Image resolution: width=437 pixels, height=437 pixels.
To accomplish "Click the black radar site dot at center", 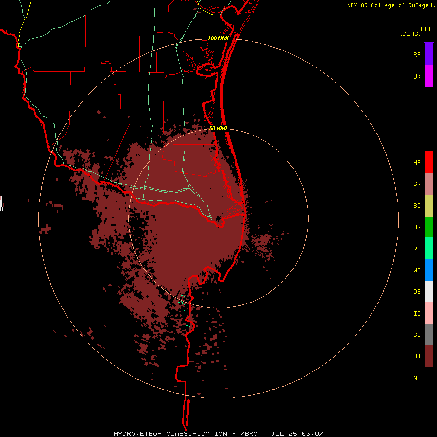I will (x=218, y=218).
